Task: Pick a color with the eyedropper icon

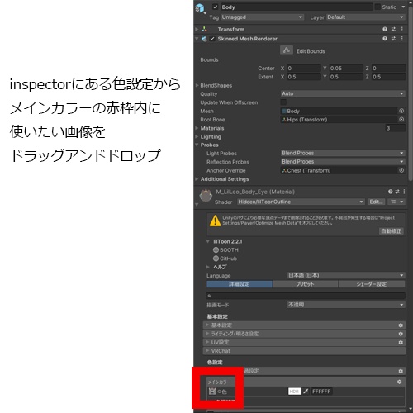Action: 306,392
